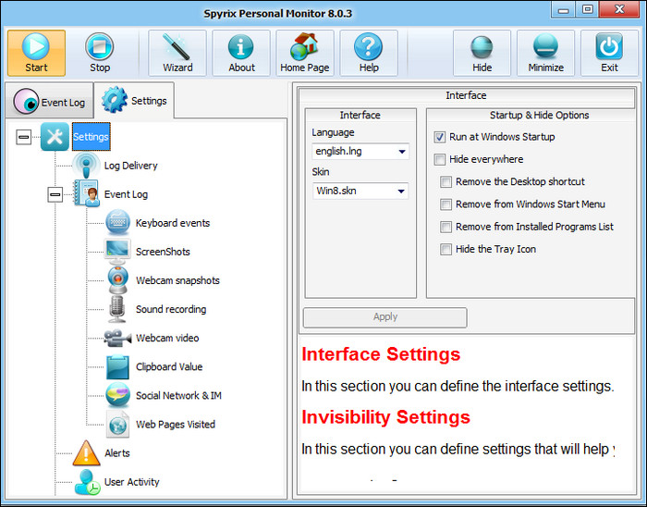
Task: Open Help question mark icon
Action: (x=368, y=46)
